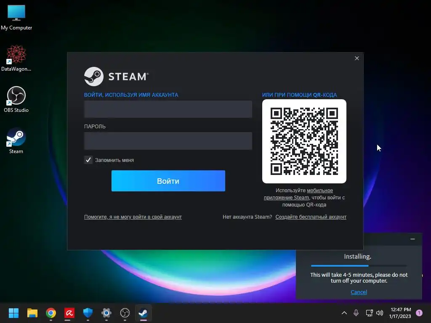Open OBS Studio desktop shortcut
The height and width of the screenshot is (323, 431).
click(x=16, y=99)
